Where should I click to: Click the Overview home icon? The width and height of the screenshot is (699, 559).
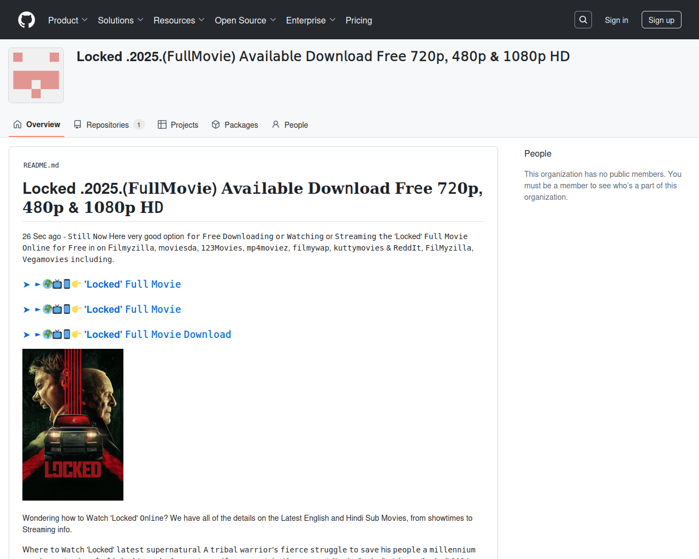(x=17, y=124)
